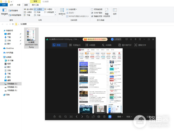This screenshot has width=174, height=133.
Task: Open the 分组依据 group by dropdown
Action: click(x=72, y=9)
